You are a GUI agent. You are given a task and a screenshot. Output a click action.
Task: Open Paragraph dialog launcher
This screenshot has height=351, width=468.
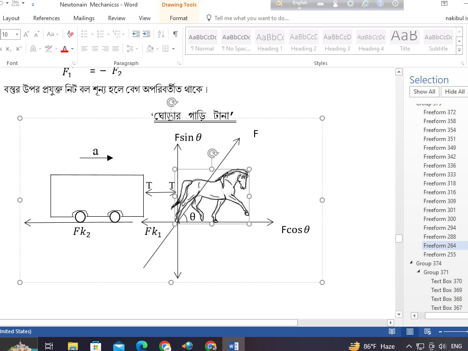[179, 63]
